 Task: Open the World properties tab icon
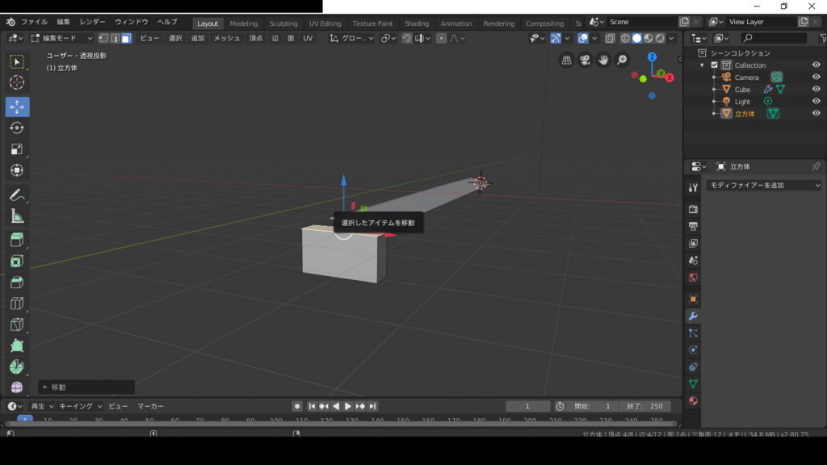(693, 278)
